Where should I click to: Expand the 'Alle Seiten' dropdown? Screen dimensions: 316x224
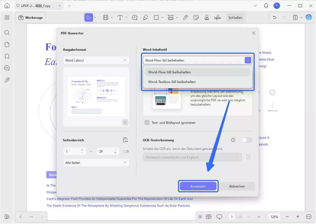pos(96,162)
